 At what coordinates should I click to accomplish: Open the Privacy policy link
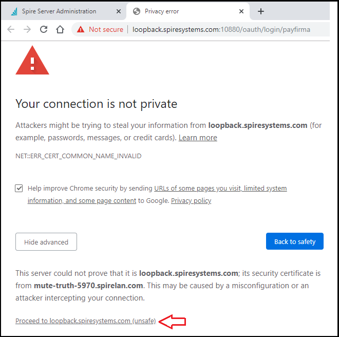point(191,201)
